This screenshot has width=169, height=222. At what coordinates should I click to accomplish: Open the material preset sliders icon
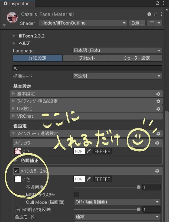(155, 14)
